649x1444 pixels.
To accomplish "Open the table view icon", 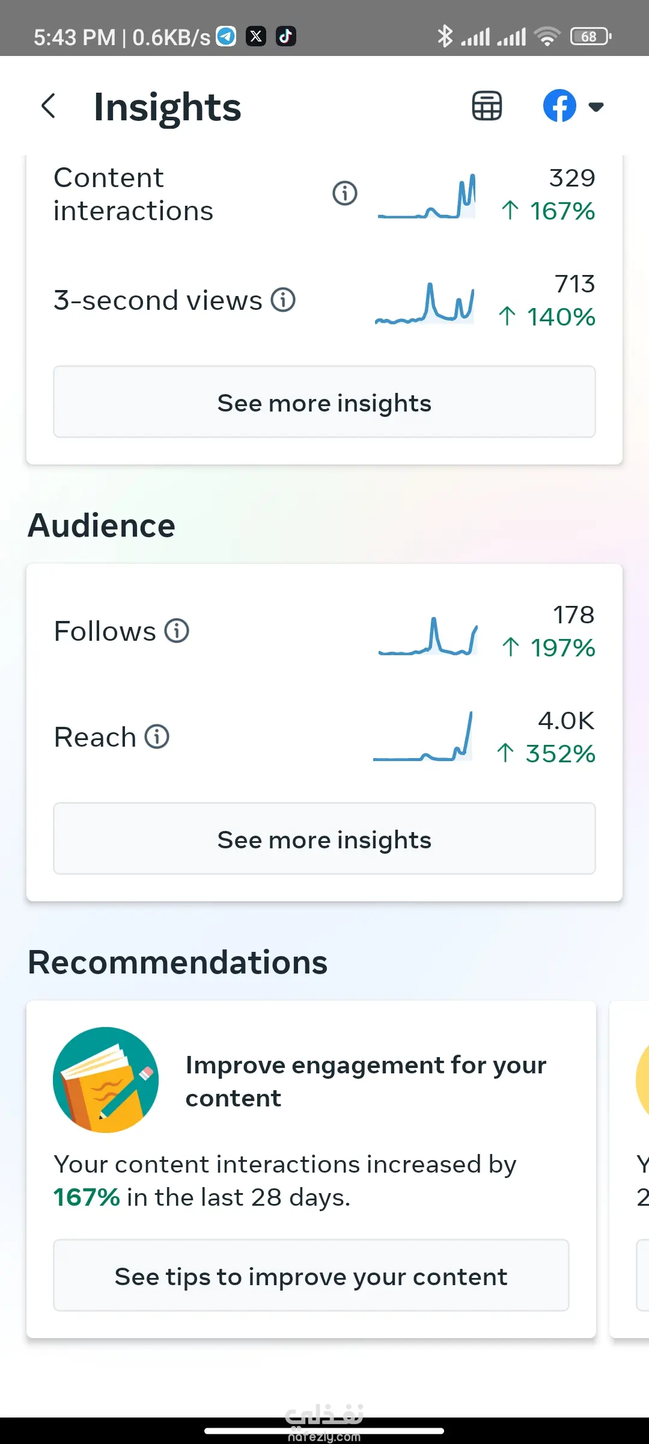I will pyautogui.click(x=487, y=106).
